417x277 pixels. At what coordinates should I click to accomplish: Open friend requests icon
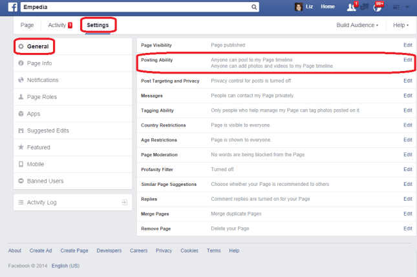point(352,7)
